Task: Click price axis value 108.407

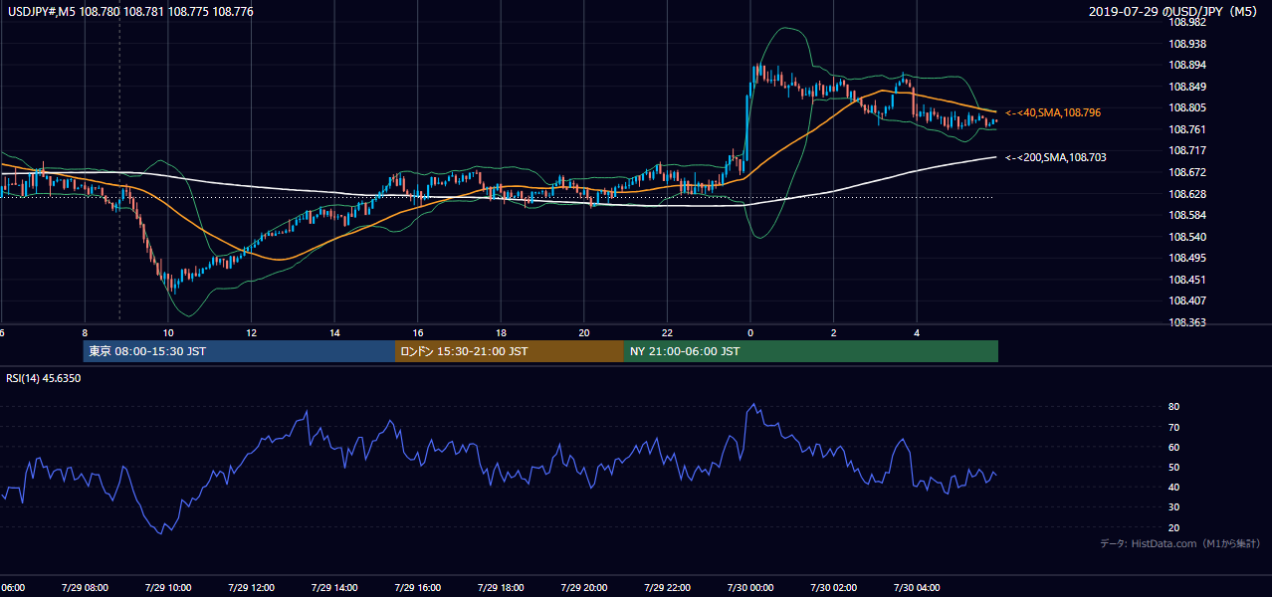Action: tap(1187, 300)
